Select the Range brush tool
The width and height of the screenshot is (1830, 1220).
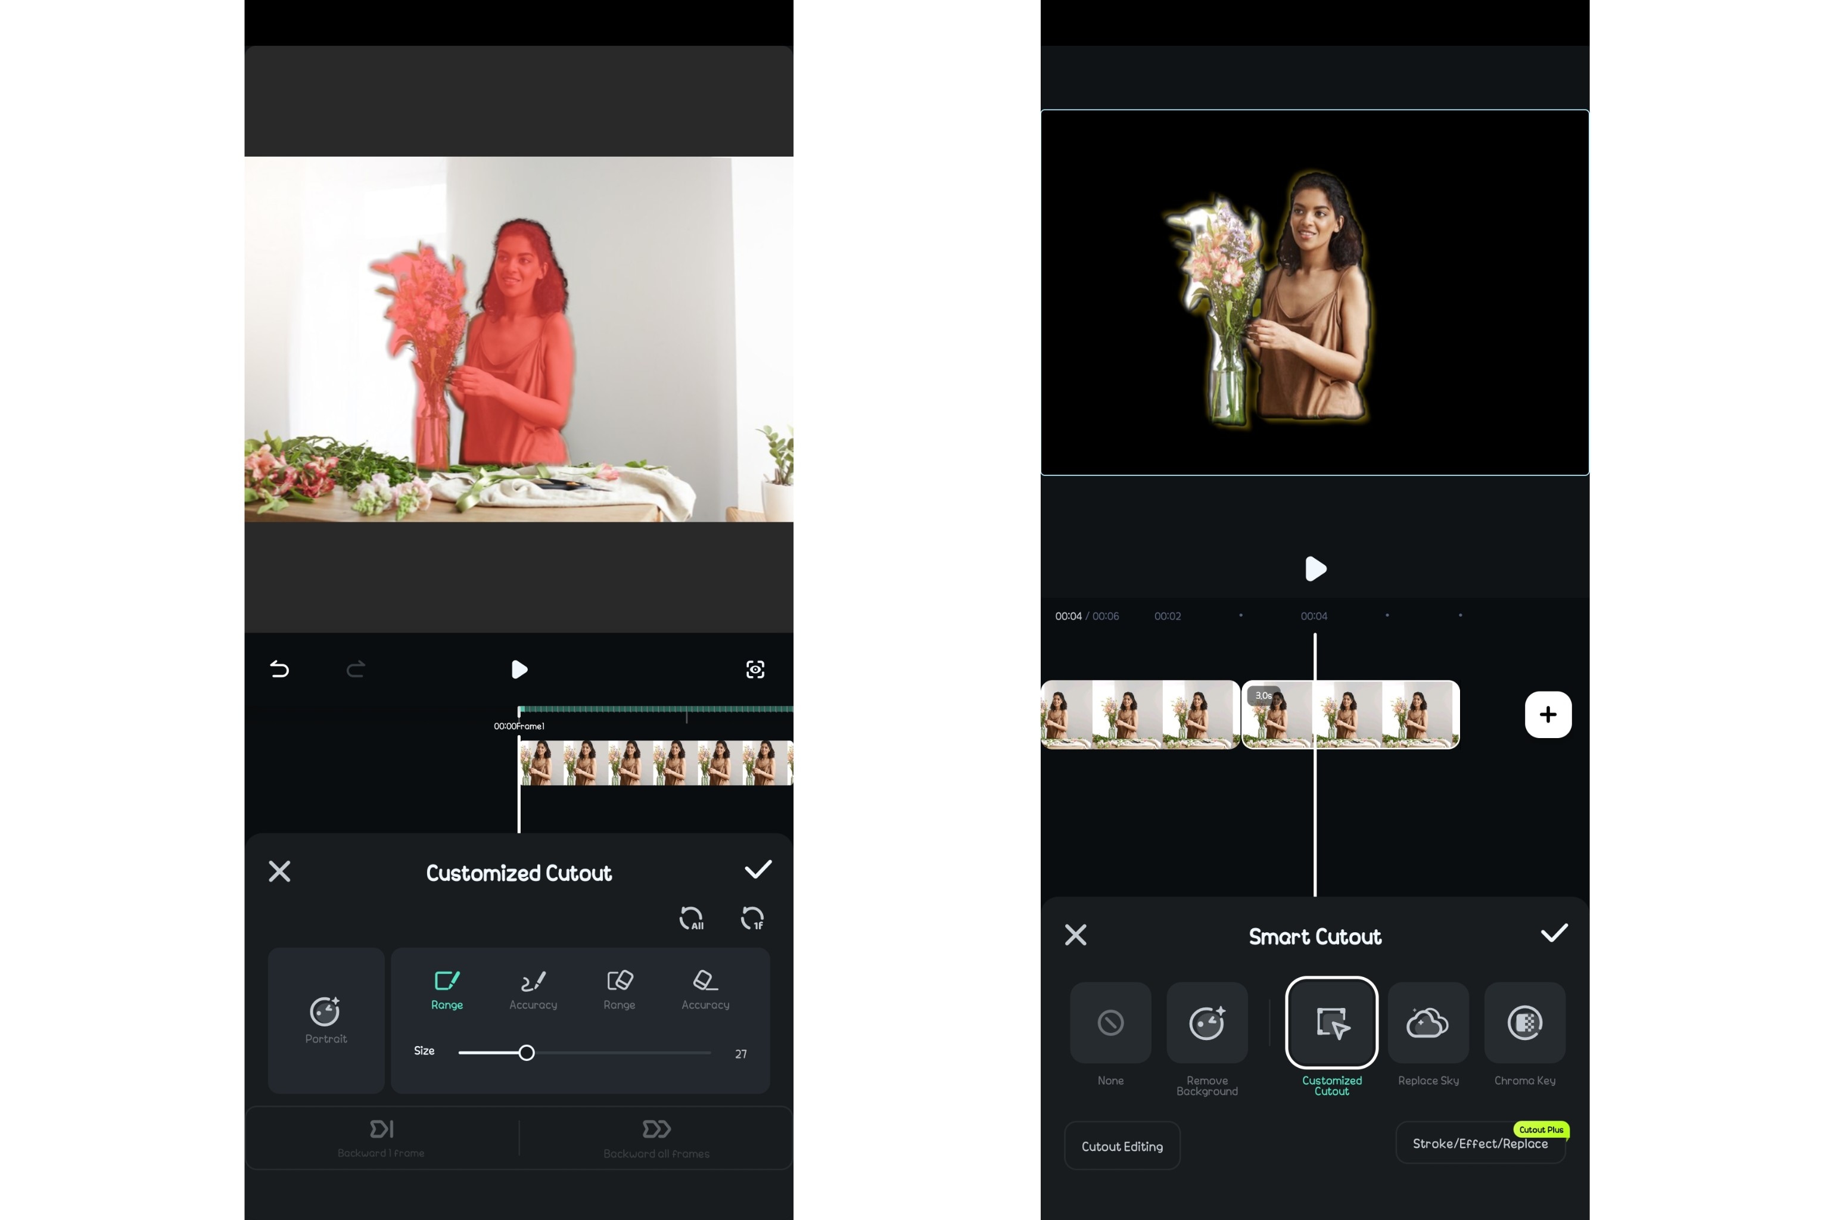coord(447,989)
